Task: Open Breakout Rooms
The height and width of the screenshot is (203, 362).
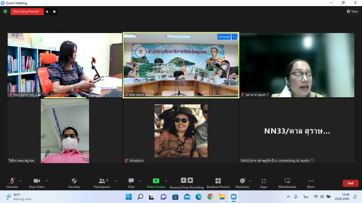Action: [x=218, y=183]
